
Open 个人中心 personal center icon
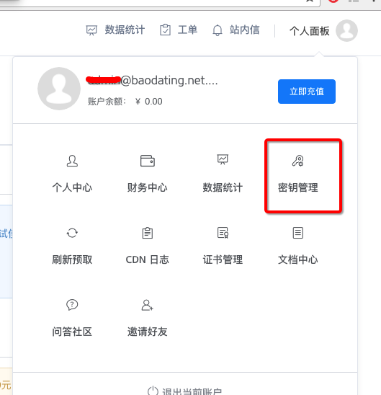[x=72, y=161]
